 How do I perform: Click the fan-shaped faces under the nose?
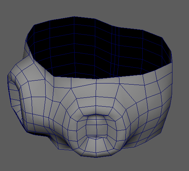coord(96,147)
